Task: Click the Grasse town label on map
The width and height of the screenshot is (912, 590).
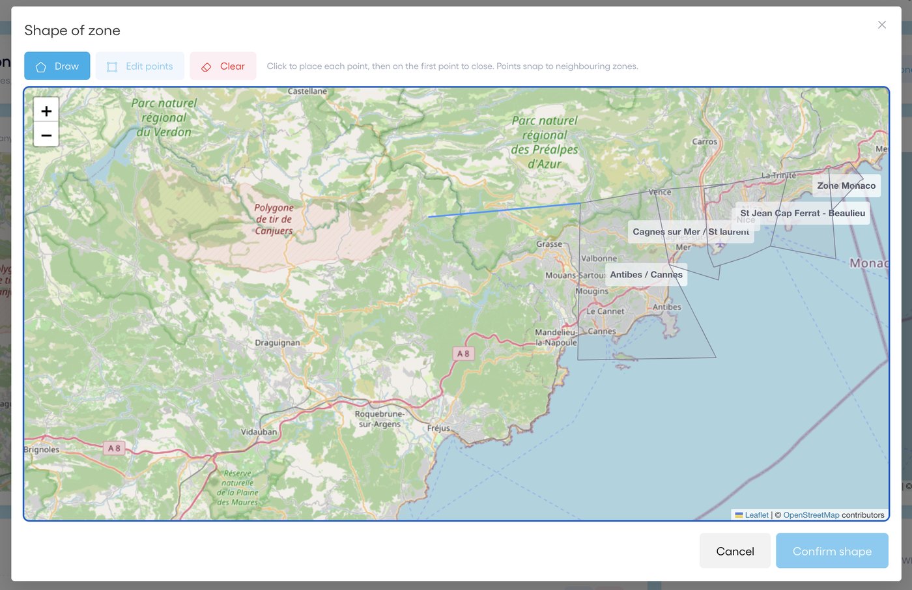Action: point(549,244)
